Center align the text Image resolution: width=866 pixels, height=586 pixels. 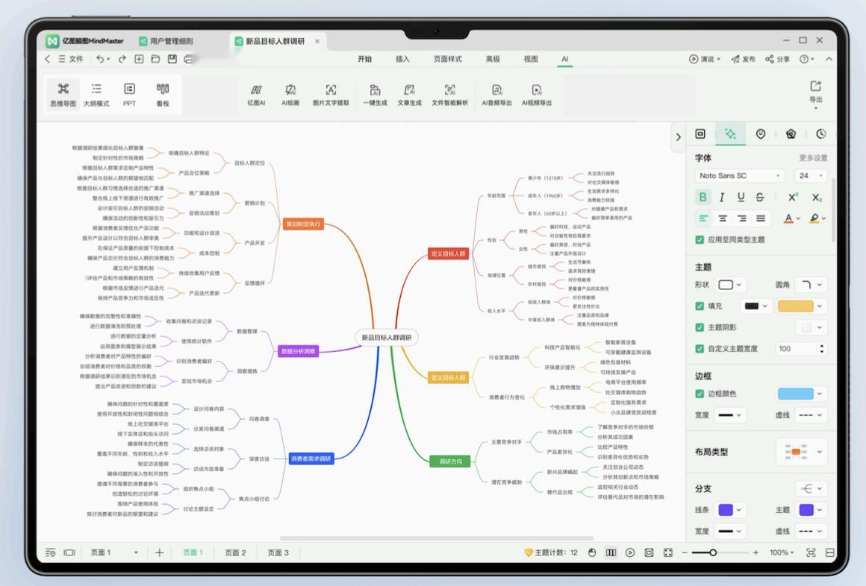723,218
